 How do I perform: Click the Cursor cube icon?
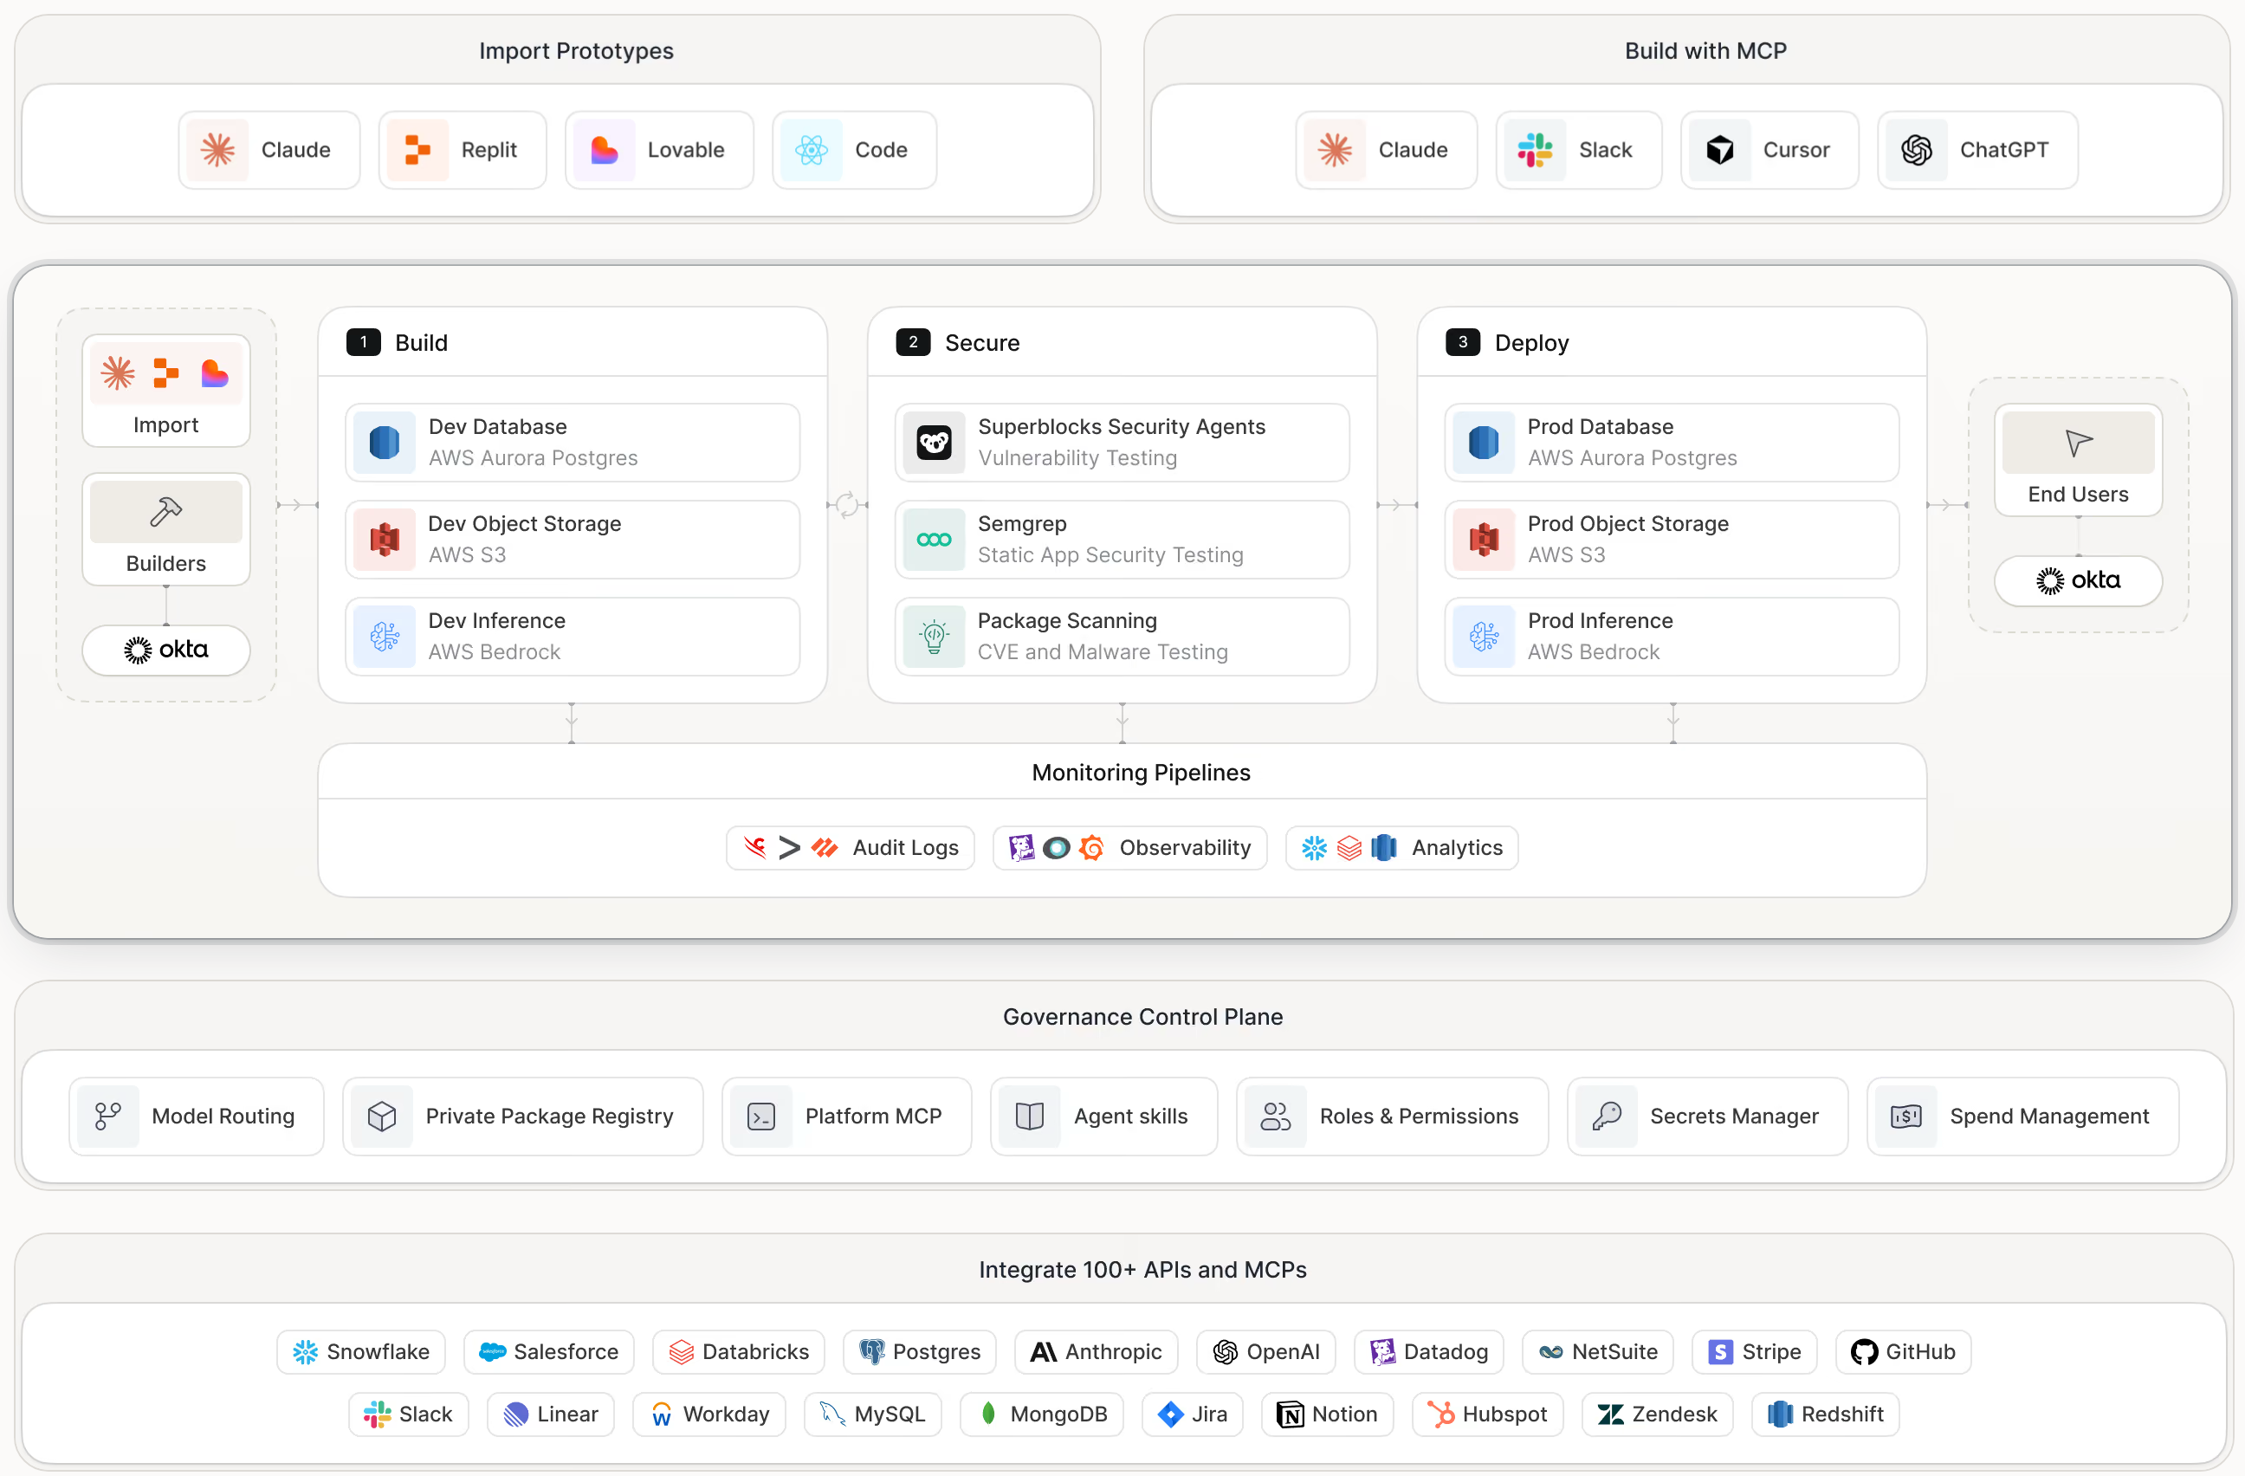(x=1719, y=150)
